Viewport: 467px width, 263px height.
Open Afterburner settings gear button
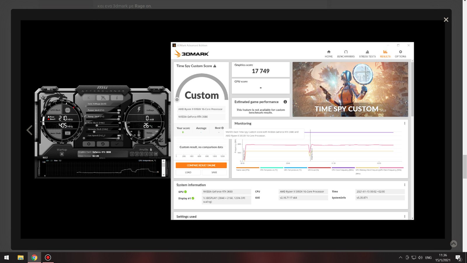(x=89, y=144)
